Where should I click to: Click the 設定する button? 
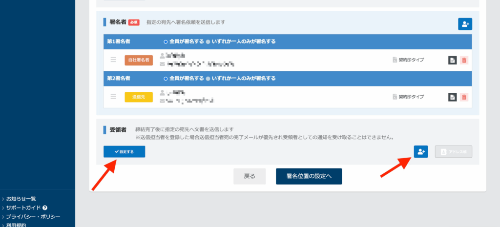pyautogui.click(x=125, y=152)
